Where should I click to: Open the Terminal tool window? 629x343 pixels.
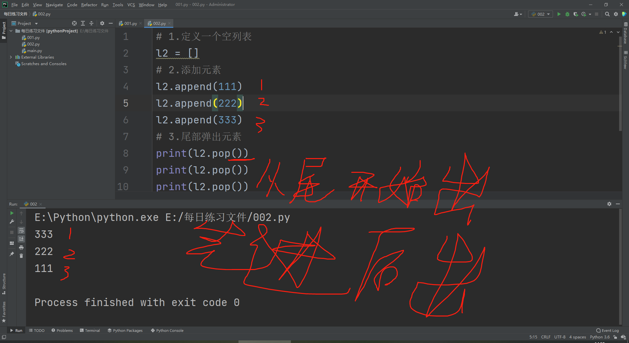(90, 330)
